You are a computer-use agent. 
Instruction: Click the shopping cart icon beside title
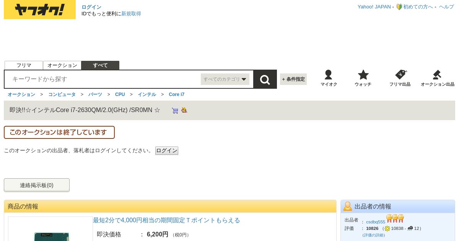click(175, 111)
